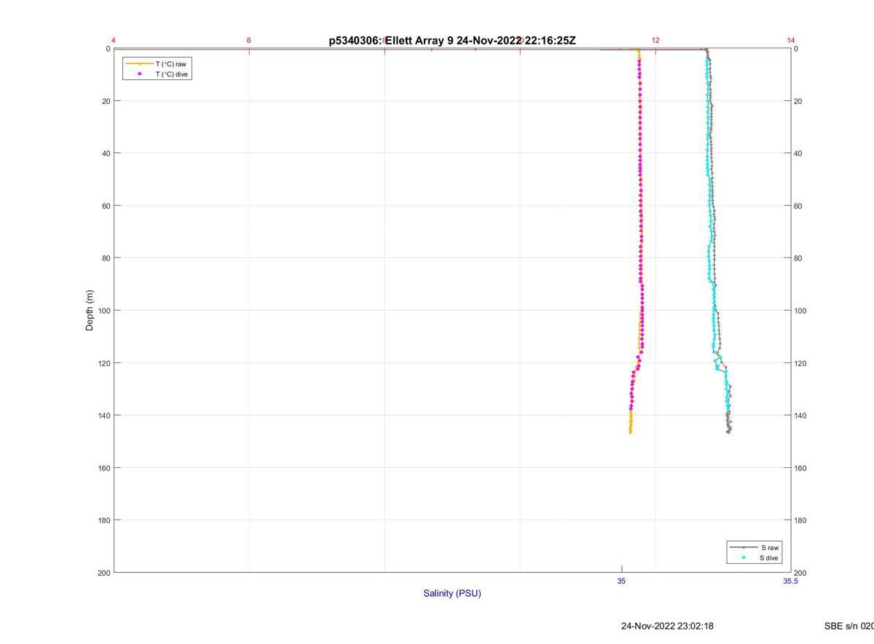Click the gray line sample beside 'S raw'
The height and width of the screenshot is (644, 874).
click(743, 547)
